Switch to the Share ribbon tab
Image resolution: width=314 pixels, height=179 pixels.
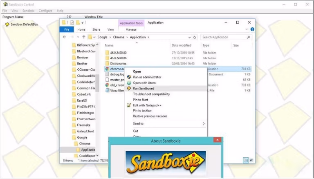(x=96, y=29)
